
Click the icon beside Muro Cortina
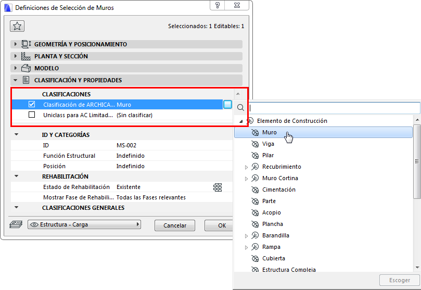click(x=255, y=178)
